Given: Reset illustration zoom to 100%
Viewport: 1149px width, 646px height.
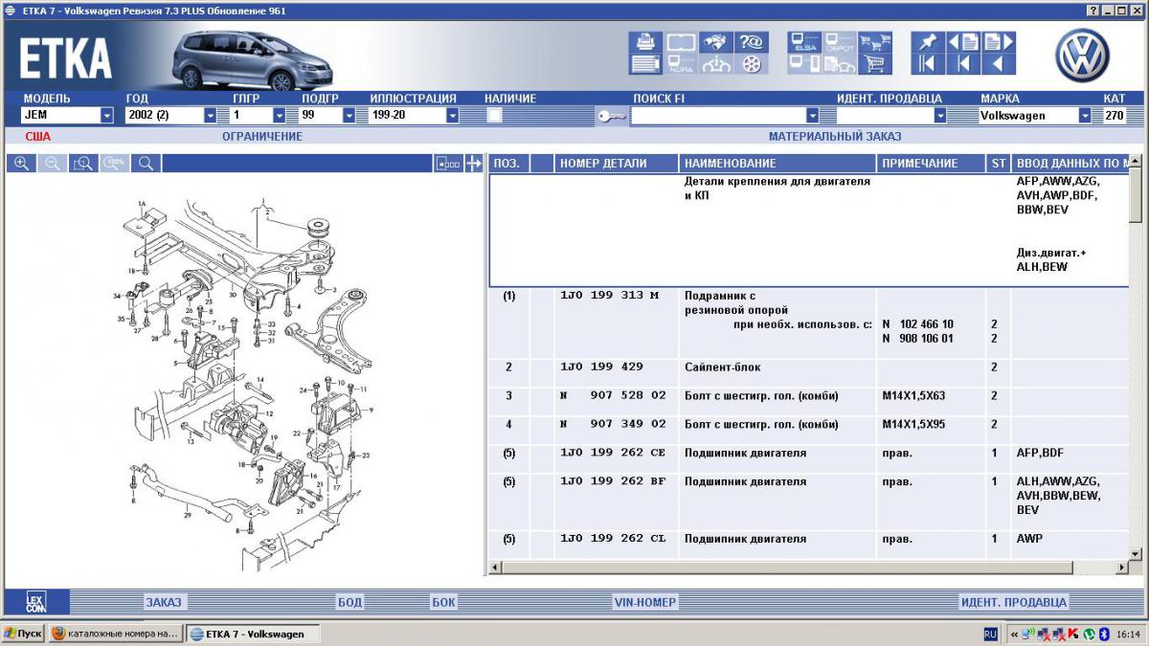Looking at the screenshot, I should (116, 164).
